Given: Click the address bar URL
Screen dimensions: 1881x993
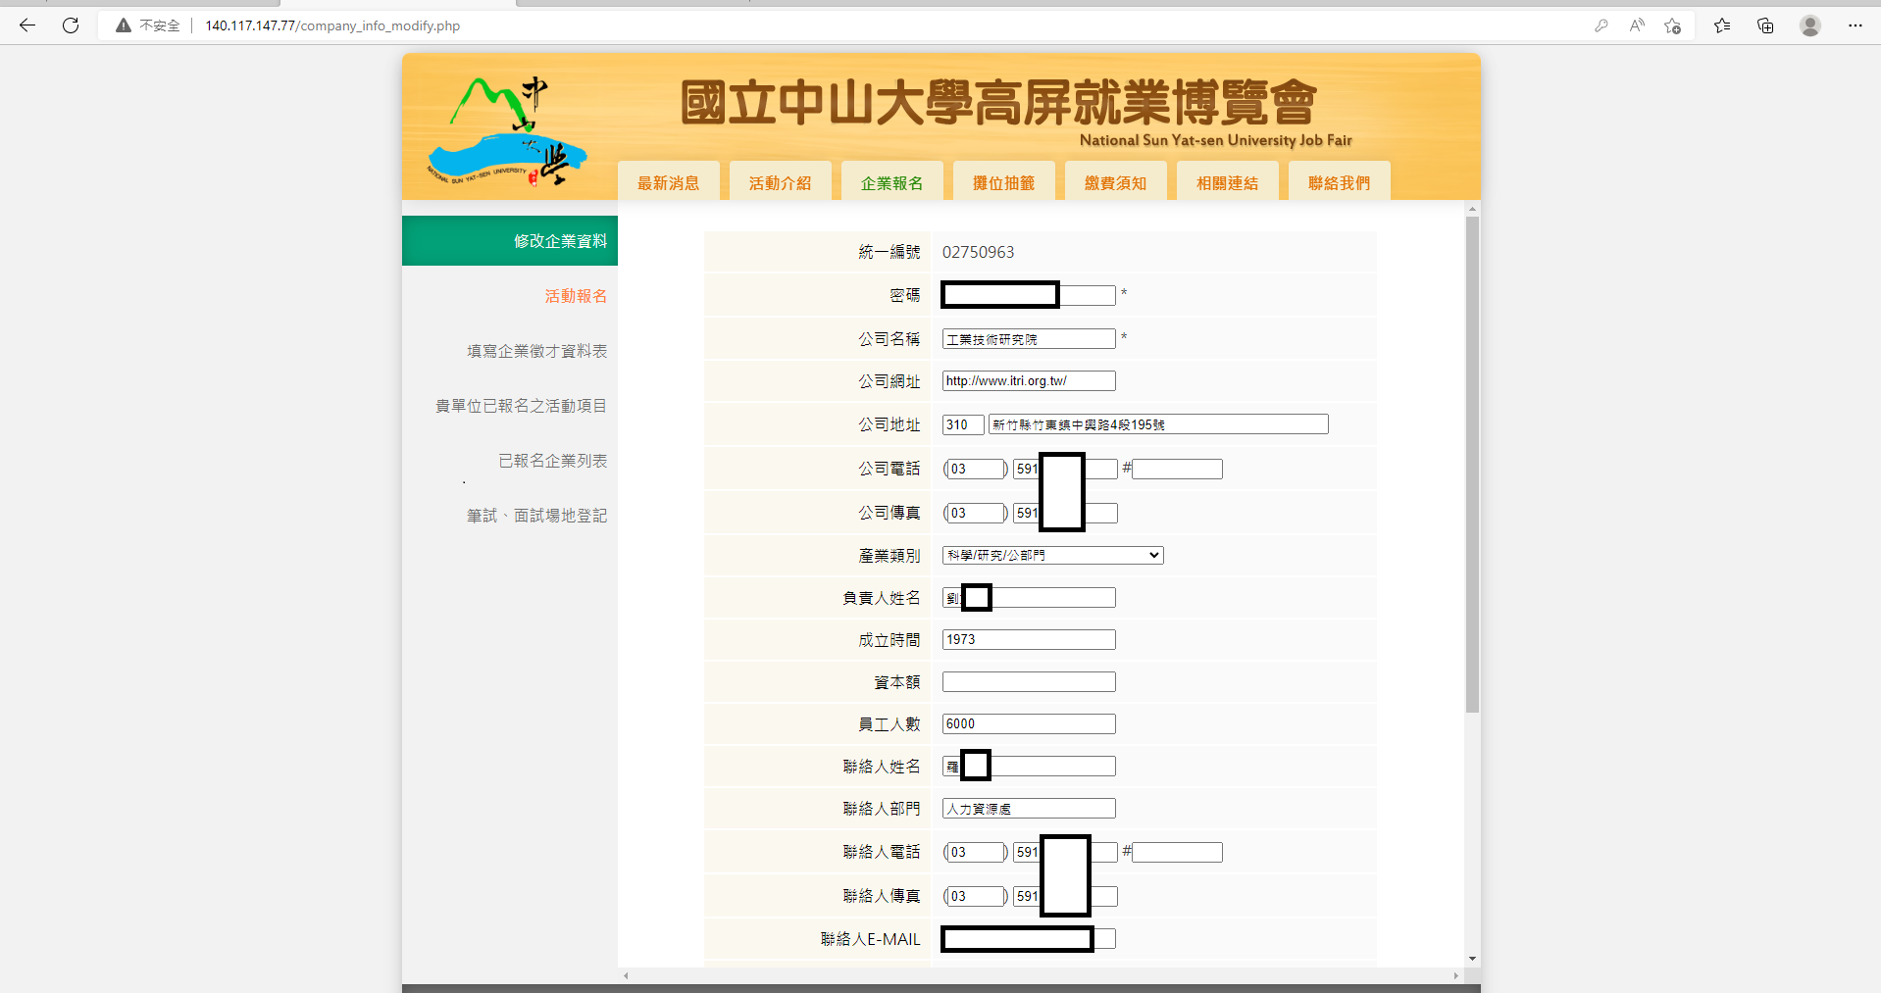Looking at the screenshot, I should [x=332, y=25].
